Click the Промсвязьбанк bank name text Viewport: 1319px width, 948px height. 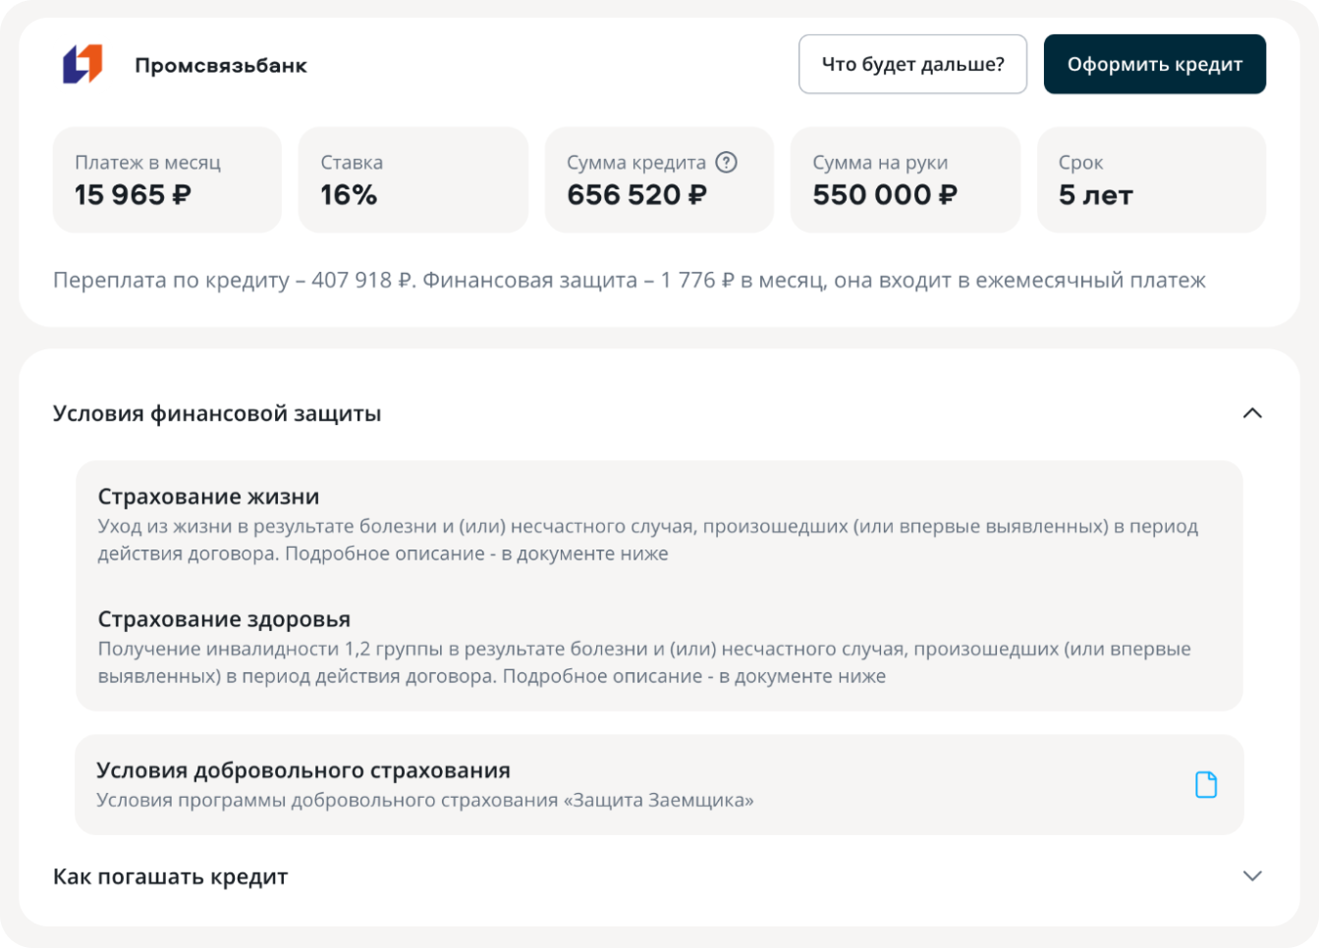tap(221, 66)
